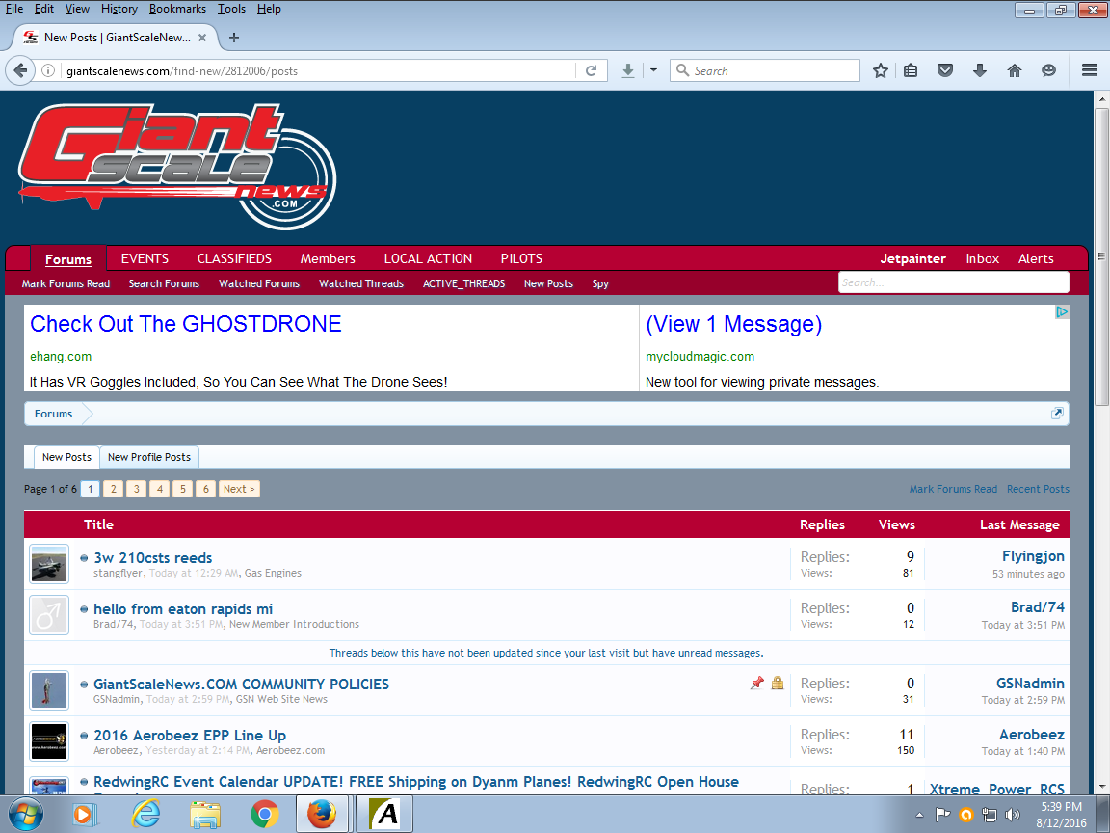The image size is (1110, 833).
Task: Open the Check Out The GHOSTDRONE ad
Action: [x=185, y=324]
